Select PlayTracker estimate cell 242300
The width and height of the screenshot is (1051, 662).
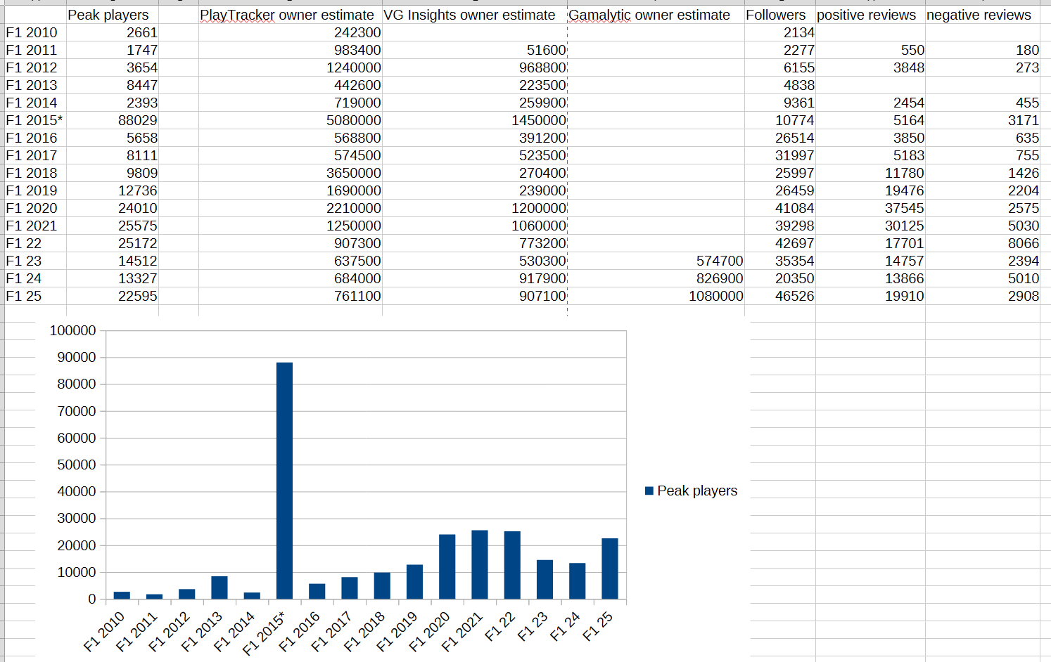click(291, 32)
